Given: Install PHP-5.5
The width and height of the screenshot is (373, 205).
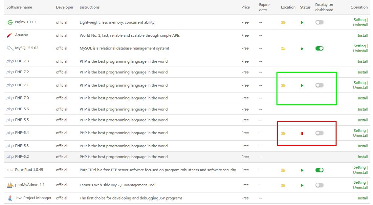Looking at the screenshot, I should (x=362, y=120).
